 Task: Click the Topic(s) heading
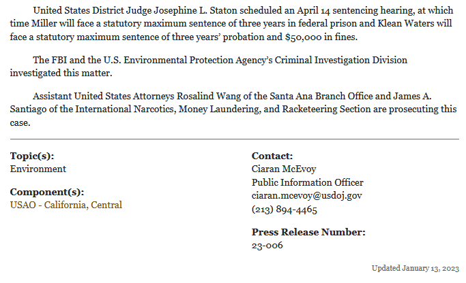tap(32, 156)
